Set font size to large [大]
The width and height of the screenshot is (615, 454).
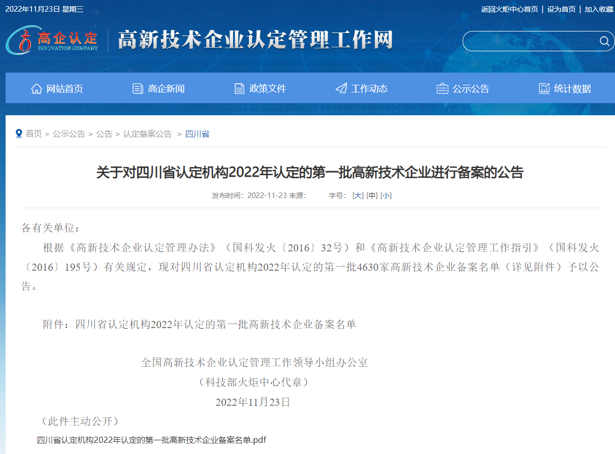(358, 196)
